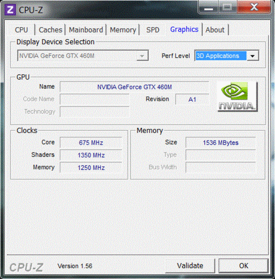
Task: Select the Memory tab
Action: (123, 30)
